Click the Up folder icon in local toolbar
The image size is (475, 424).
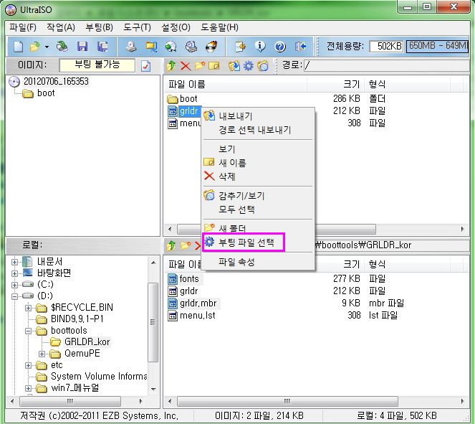pyautogui.click(x=171, y=245)
